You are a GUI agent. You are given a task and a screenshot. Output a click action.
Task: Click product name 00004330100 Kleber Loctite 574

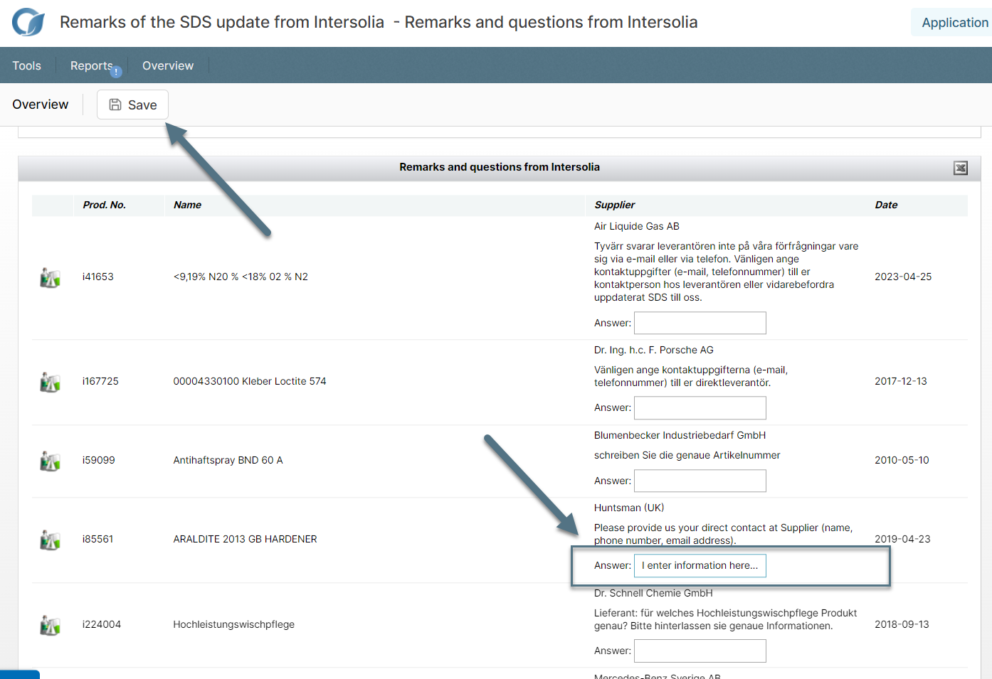(250, 381)
